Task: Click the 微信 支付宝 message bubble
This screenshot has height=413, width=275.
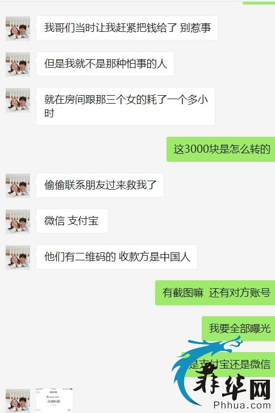Action: pyautogui.click(x=72, y=220)
